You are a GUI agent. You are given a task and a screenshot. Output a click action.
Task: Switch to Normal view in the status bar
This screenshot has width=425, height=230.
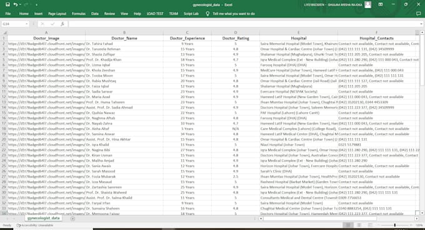[347, 225]
